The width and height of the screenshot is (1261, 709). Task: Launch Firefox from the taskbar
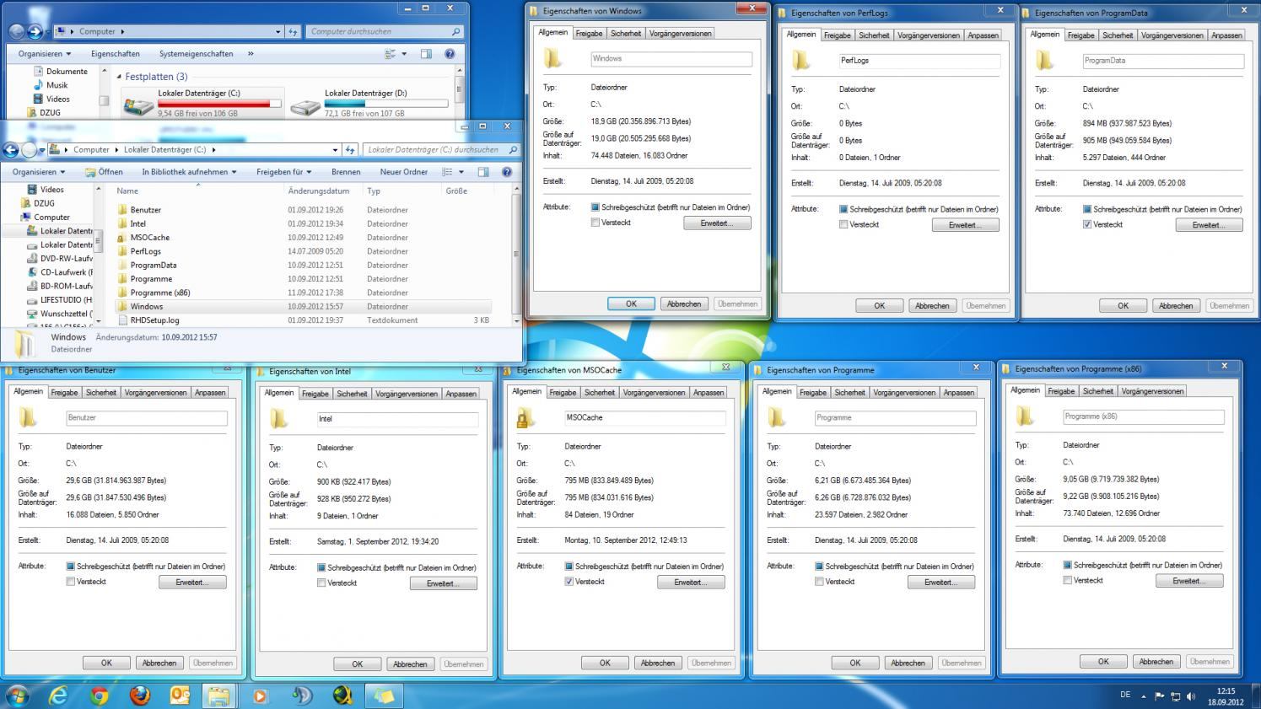(x=140, y=696)
